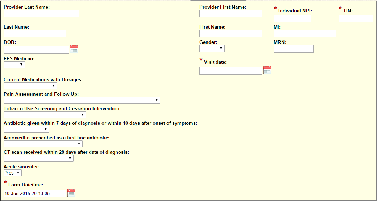Select the MI input field
Screen dimensions: 377x201
click(305, 34)
